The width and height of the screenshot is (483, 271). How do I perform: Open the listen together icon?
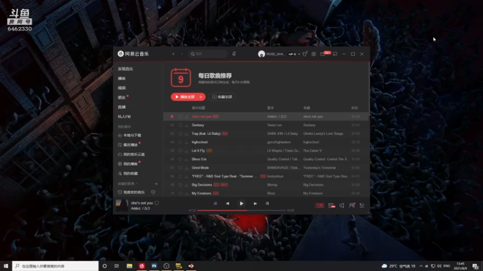click(x=352, y=205)
